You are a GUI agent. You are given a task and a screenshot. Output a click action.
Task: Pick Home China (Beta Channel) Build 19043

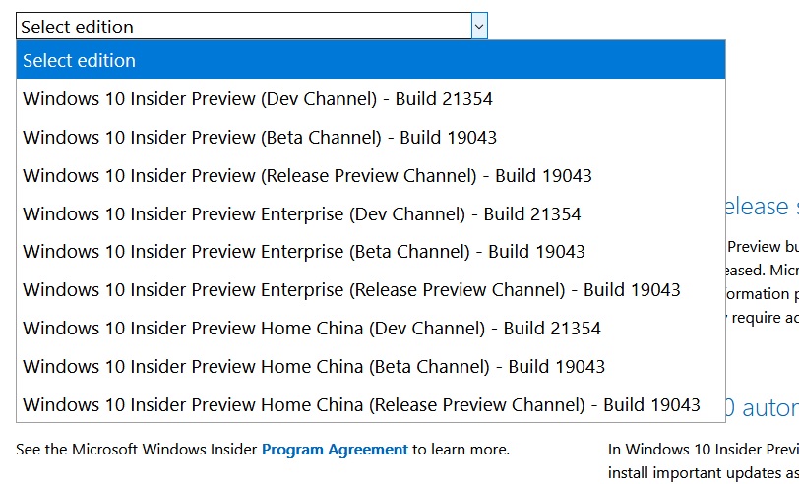click(x=370, y=366)
